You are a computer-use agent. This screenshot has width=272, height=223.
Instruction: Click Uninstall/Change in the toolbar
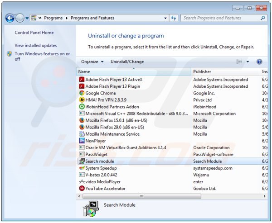point(127,62)
